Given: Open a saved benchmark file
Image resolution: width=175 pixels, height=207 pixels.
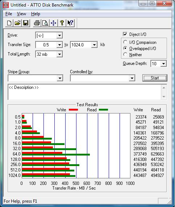Looking at the screenshot, I should (17, 23).
